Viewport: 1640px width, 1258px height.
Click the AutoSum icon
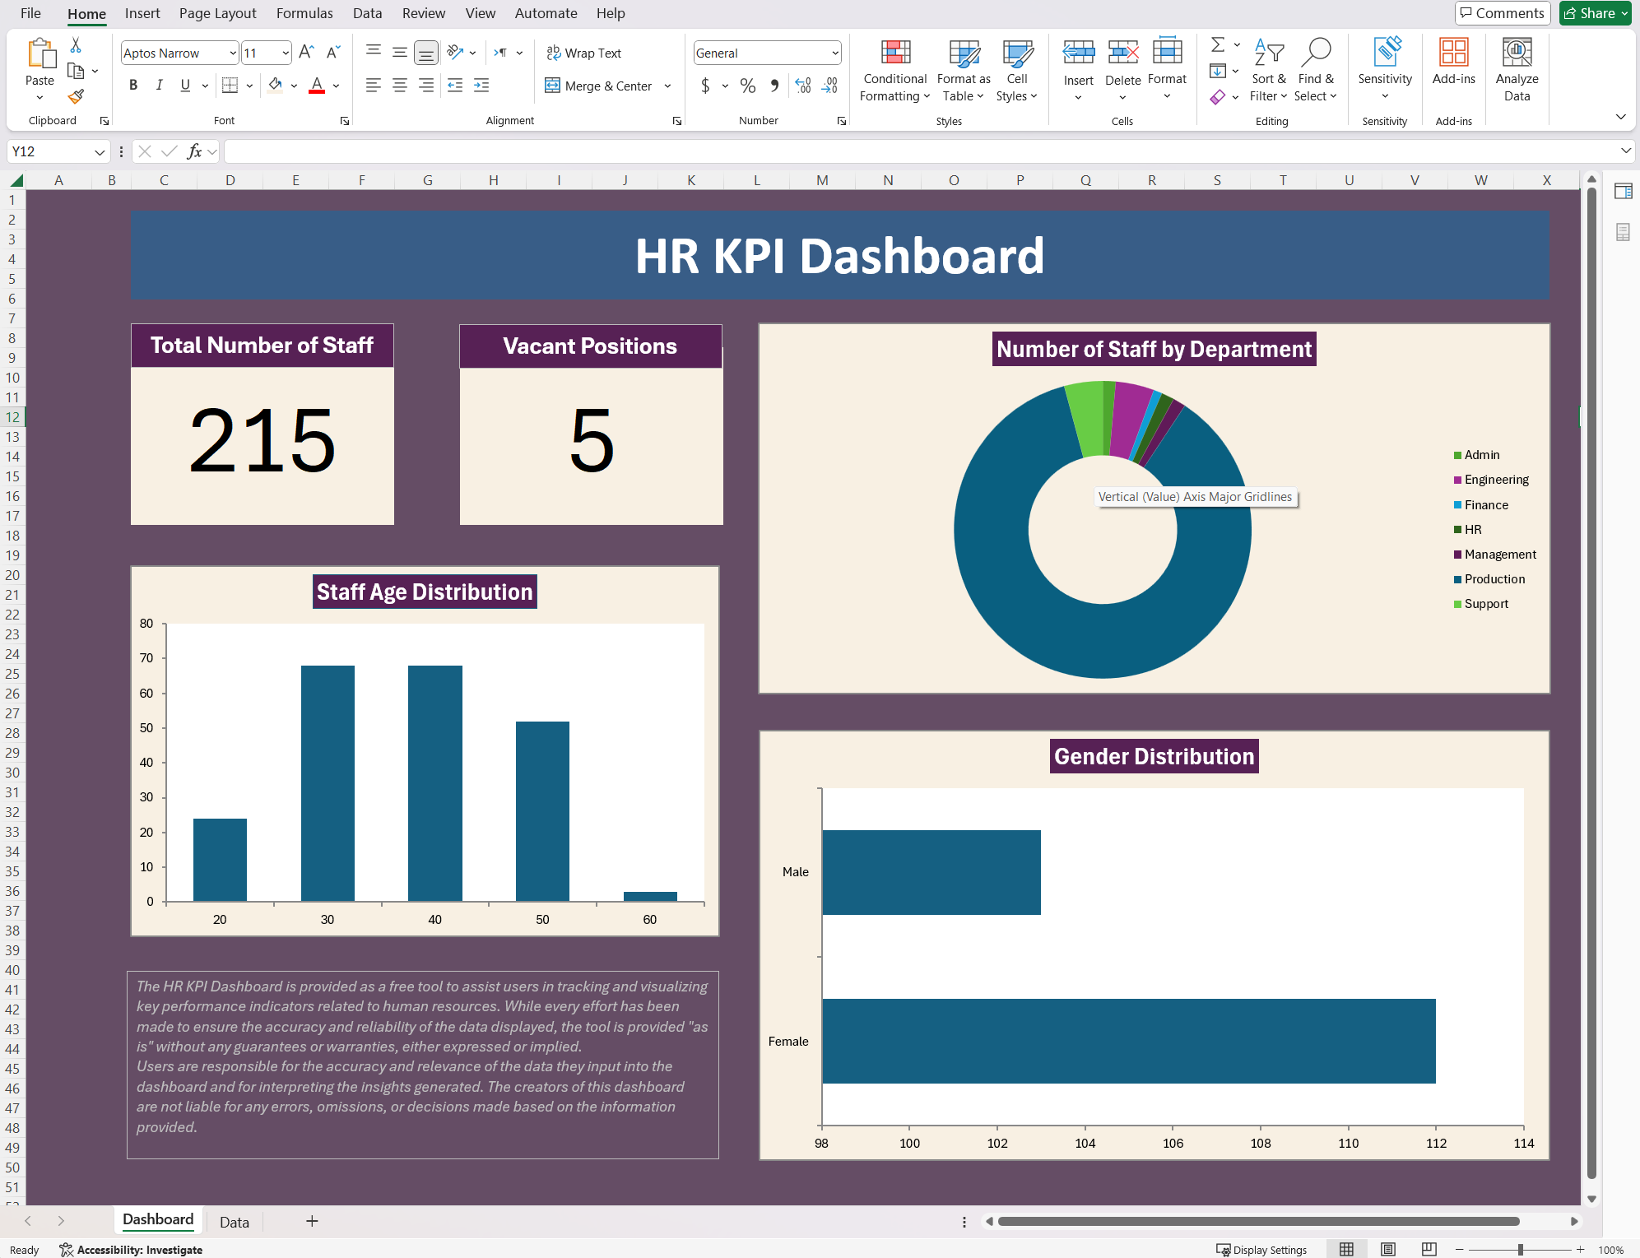[1216, 45]
